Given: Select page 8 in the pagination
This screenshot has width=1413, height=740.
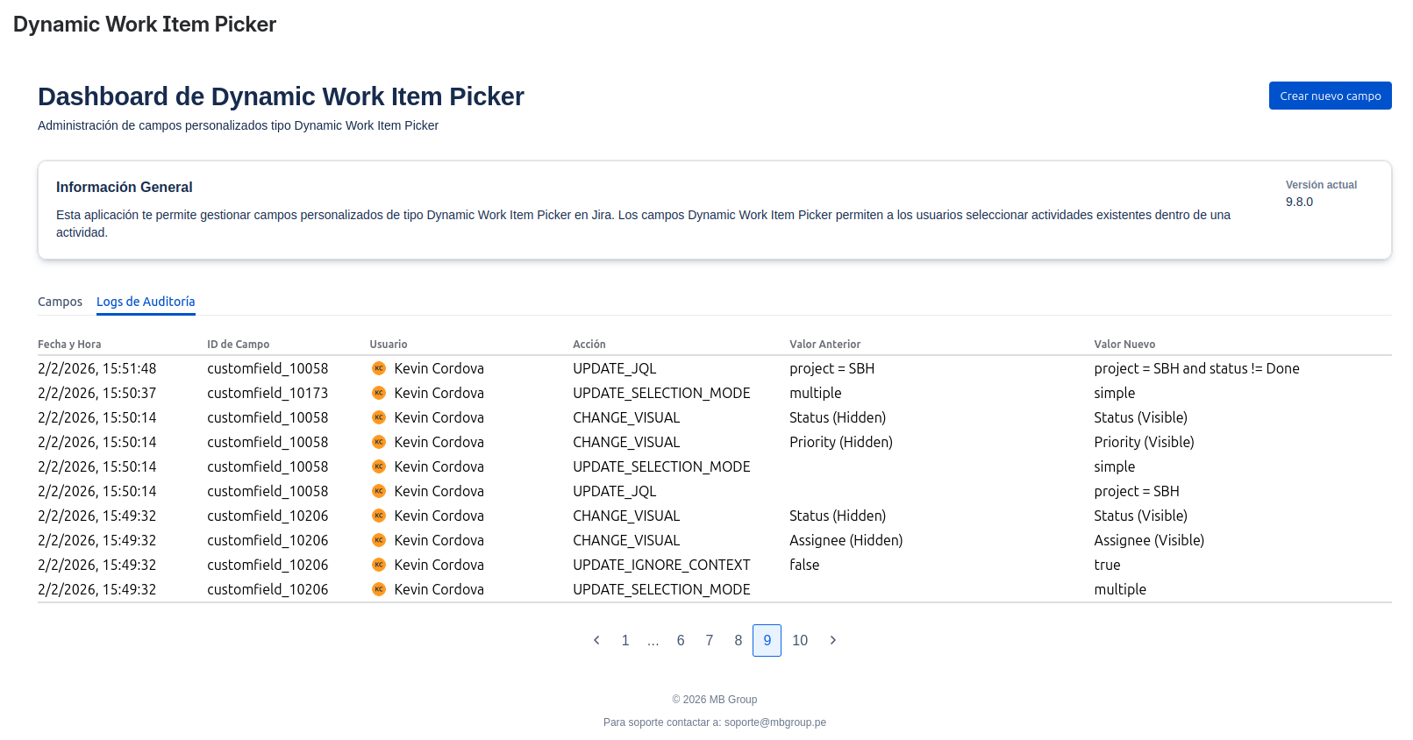Looking at the screenshot, I should click(x=739, y=640).
